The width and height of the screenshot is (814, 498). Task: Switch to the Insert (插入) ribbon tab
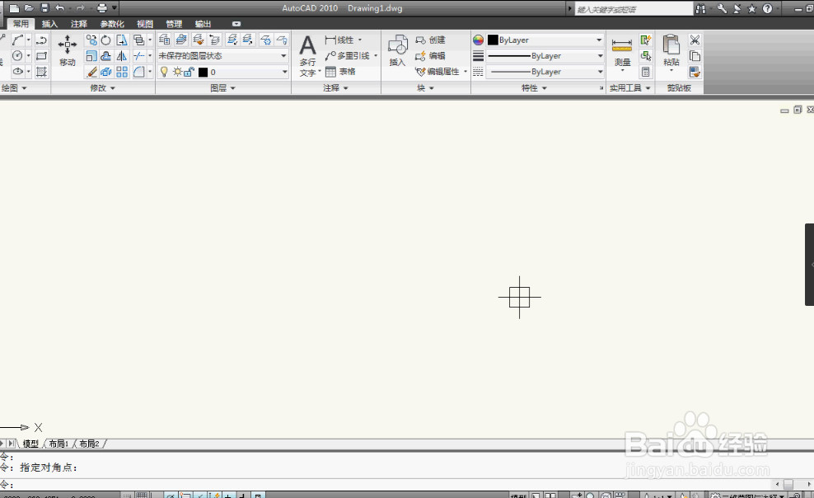(49, 24)
